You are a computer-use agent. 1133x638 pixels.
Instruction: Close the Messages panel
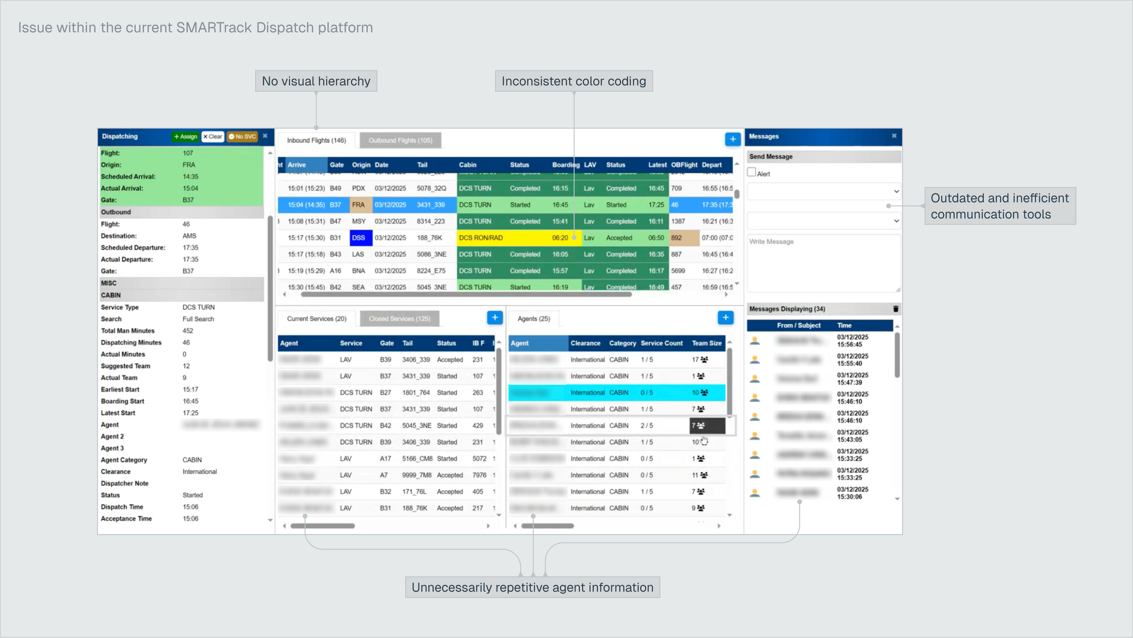click(x=894, y=136)
